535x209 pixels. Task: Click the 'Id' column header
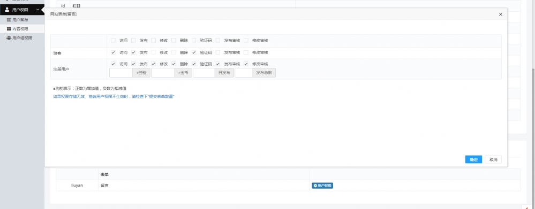point(63,6)
